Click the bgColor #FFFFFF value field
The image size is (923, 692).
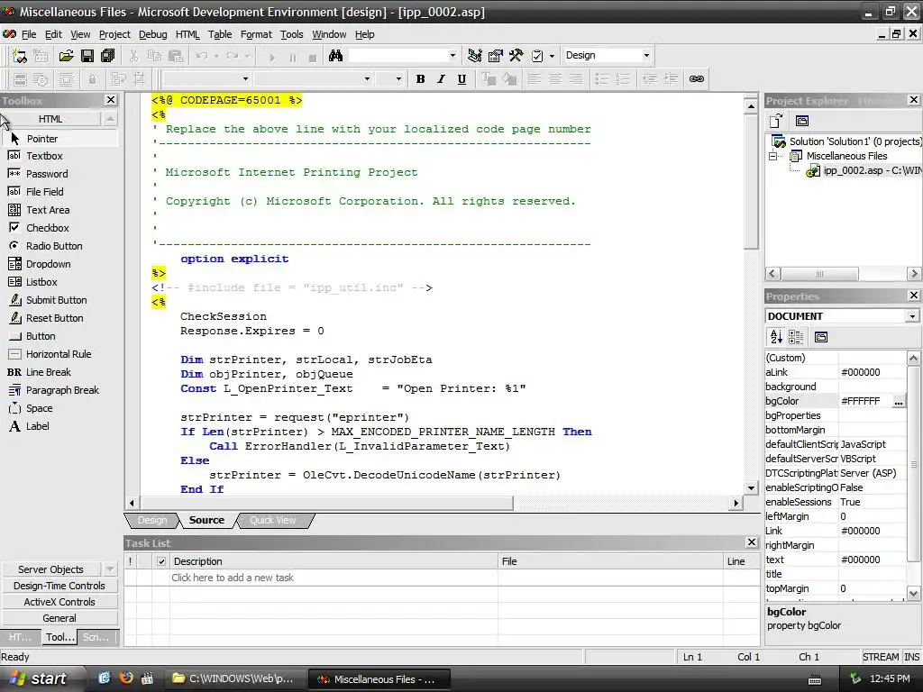pyautogui.click(x=865, y=401)
